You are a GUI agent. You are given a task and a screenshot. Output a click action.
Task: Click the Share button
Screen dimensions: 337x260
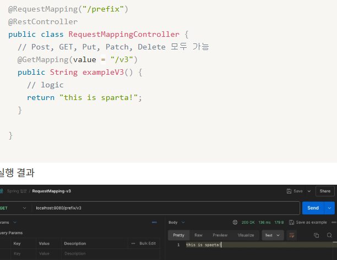(325, 191)
